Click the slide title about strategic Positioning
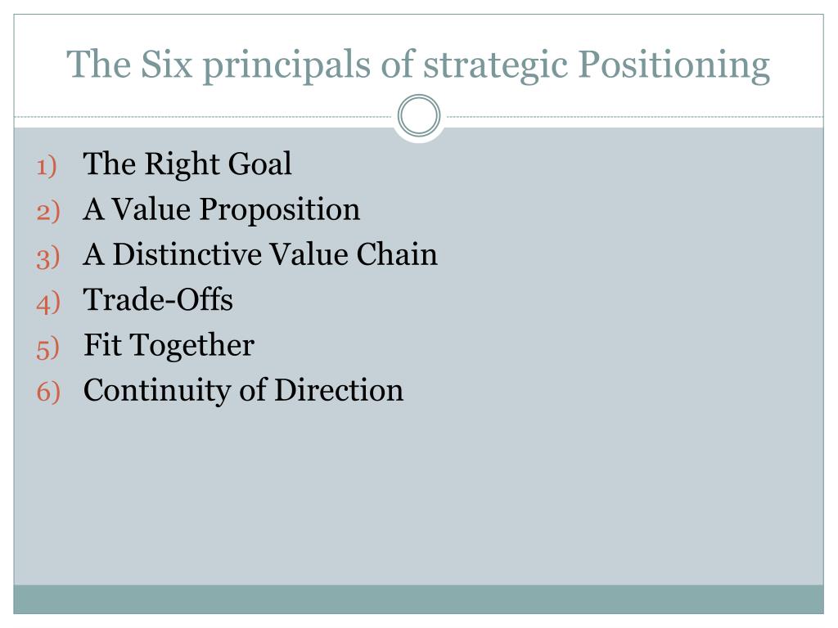838x628 pixels. click(418, 65)
